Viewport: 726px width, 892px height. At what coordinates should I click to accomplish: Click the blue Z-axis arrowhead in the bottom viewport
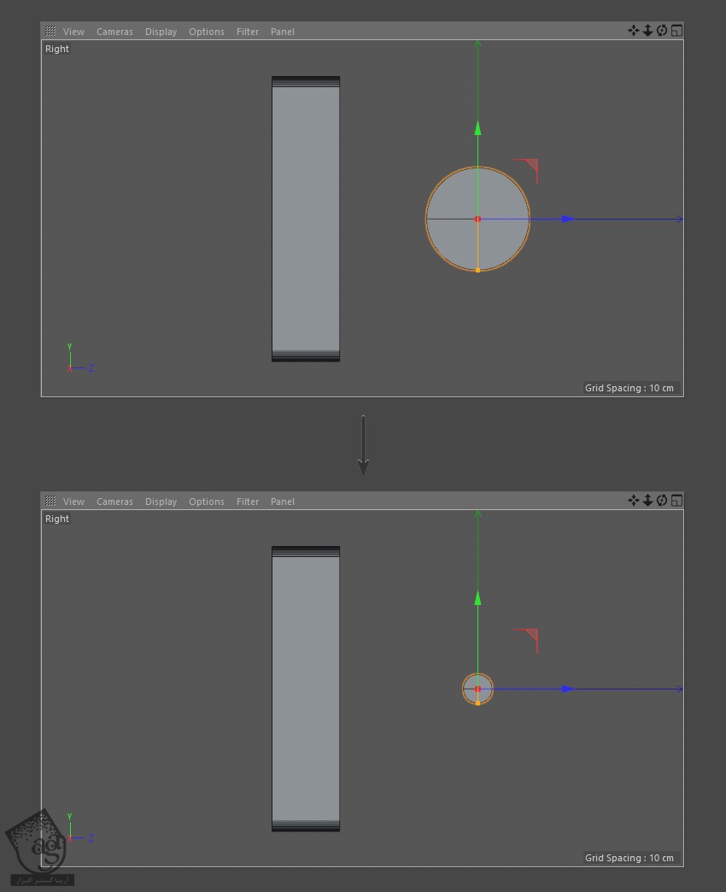pos(568,689)
